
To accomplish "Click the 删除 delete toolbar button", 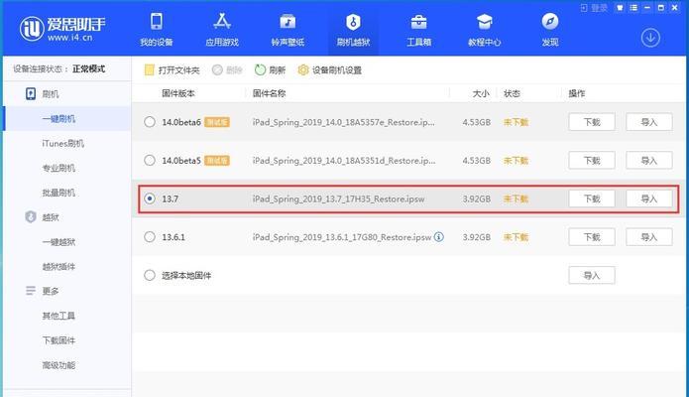I will coord(227,70).
